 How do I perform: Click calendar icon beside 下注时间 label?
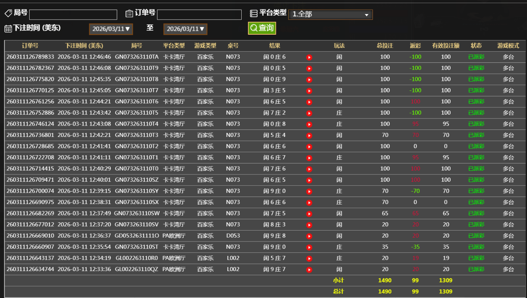coord(8,28)
